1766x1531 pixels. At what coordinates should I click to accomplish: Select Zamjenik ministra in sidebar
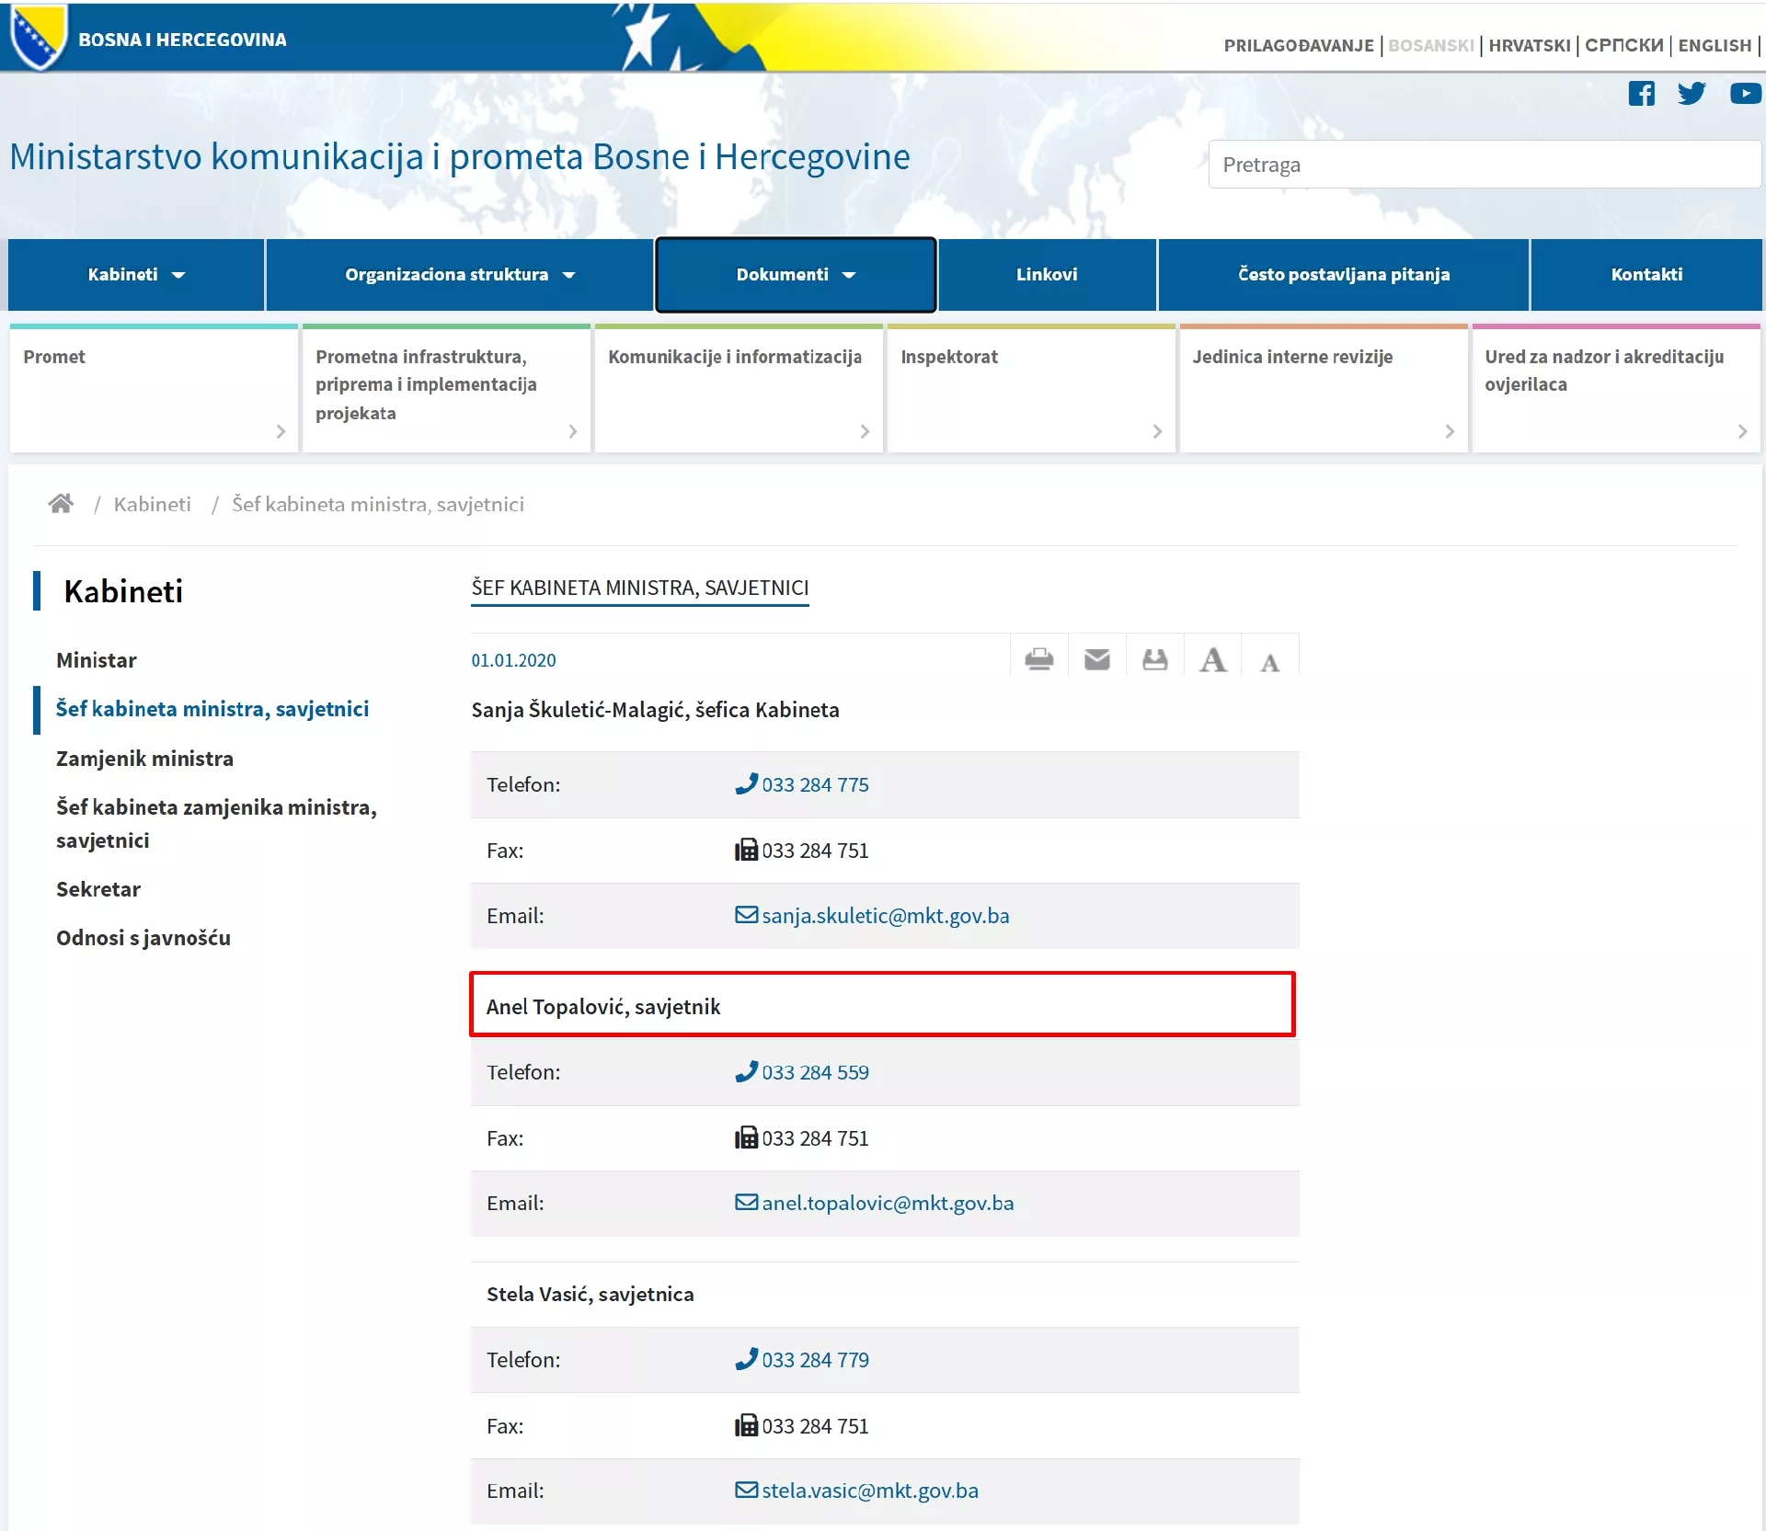[144, 759]
